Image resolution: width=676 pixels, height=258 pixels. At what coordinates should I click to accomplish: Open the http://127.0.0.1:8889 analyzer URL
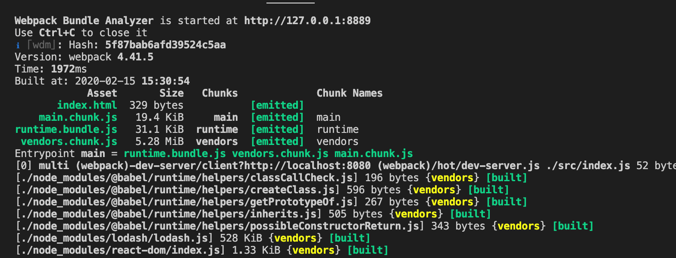[x=307, y=21]
